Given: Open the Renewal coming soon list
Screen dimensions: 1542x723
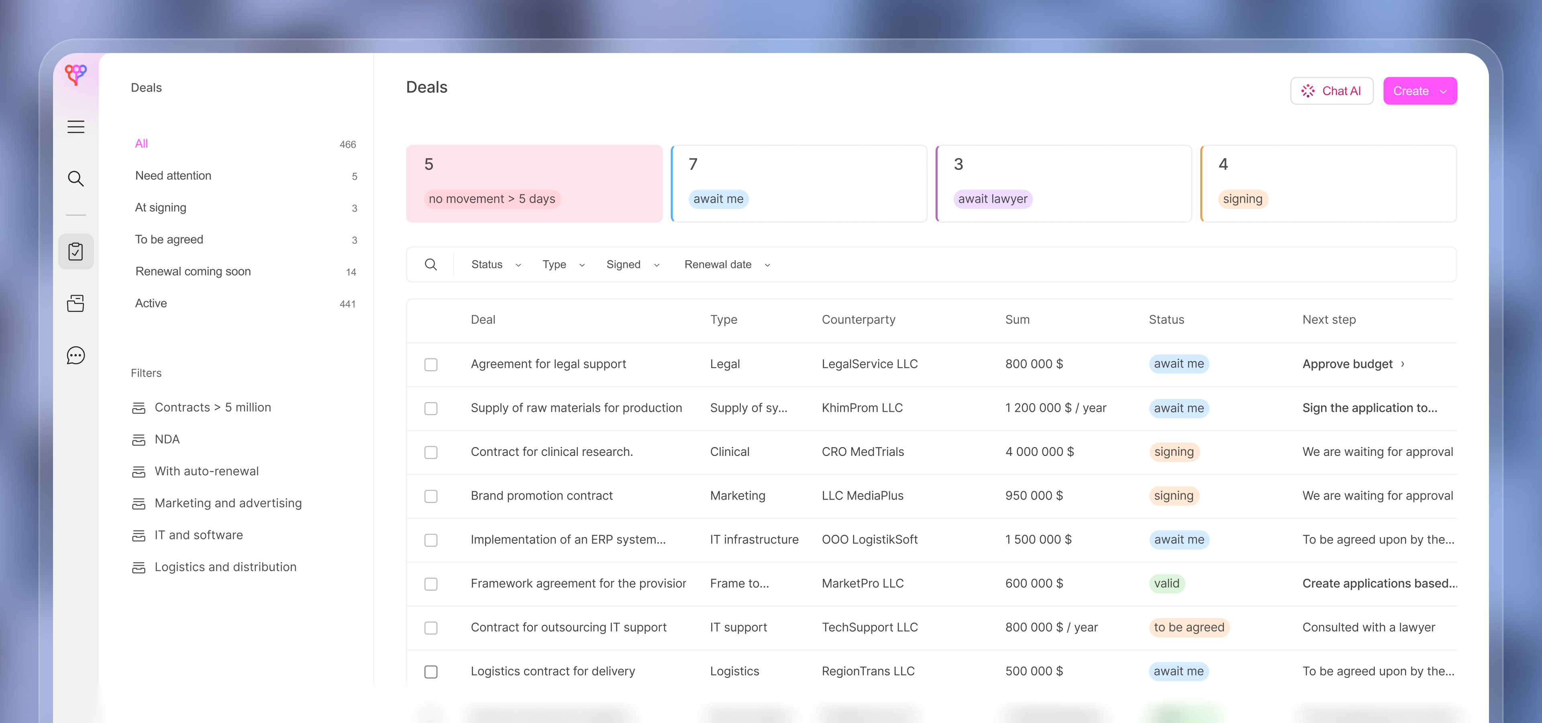Looking at the screenshot, I should coord(193,271).
